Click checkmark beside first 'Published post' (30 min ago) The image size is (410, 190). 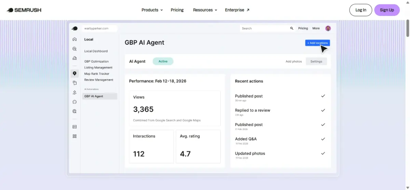coord(323,96)
